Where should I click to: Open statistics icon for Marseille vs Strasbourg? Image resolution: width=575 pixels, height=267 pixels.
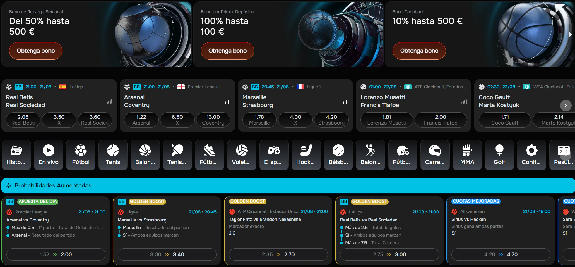click(x=346, y=102)
